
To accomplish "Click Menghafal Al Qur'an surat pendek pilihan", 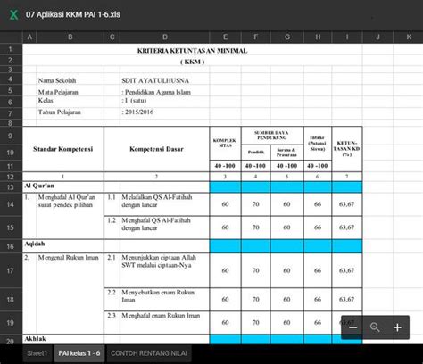I will 67,201.
